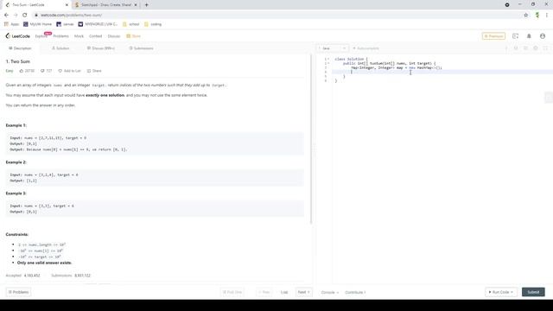Click the address bar URL
553x311 pixels.
coord(71,16)
